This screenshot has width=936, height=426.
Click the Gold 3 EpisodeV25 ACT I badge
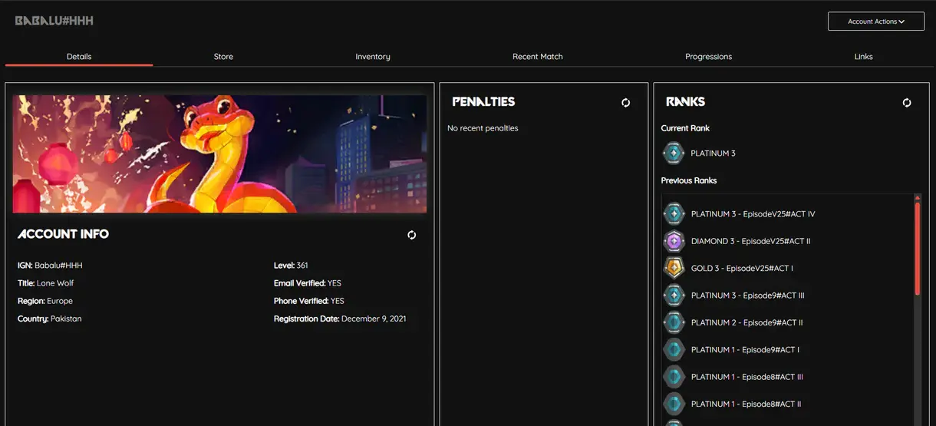[x=674, y=268]
